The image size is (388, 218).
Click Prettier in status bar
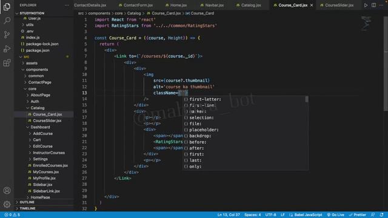click(357, 215)
